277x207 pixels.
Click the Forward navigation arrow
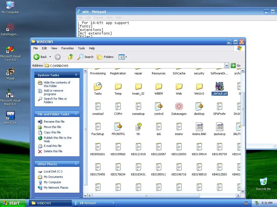(58, 57)
